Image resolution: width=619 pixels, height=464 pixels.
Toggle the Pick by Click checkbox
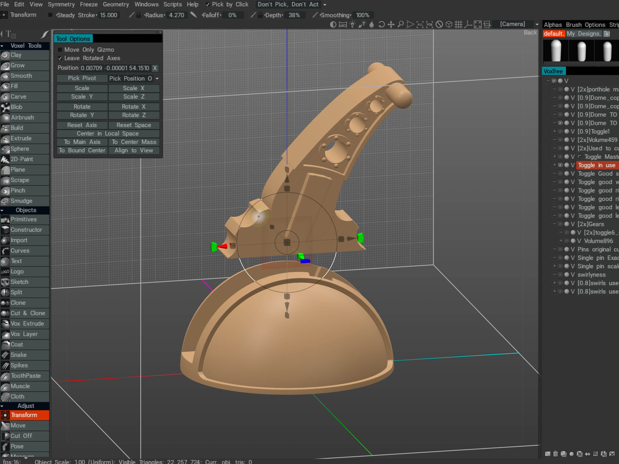(208, 4)
